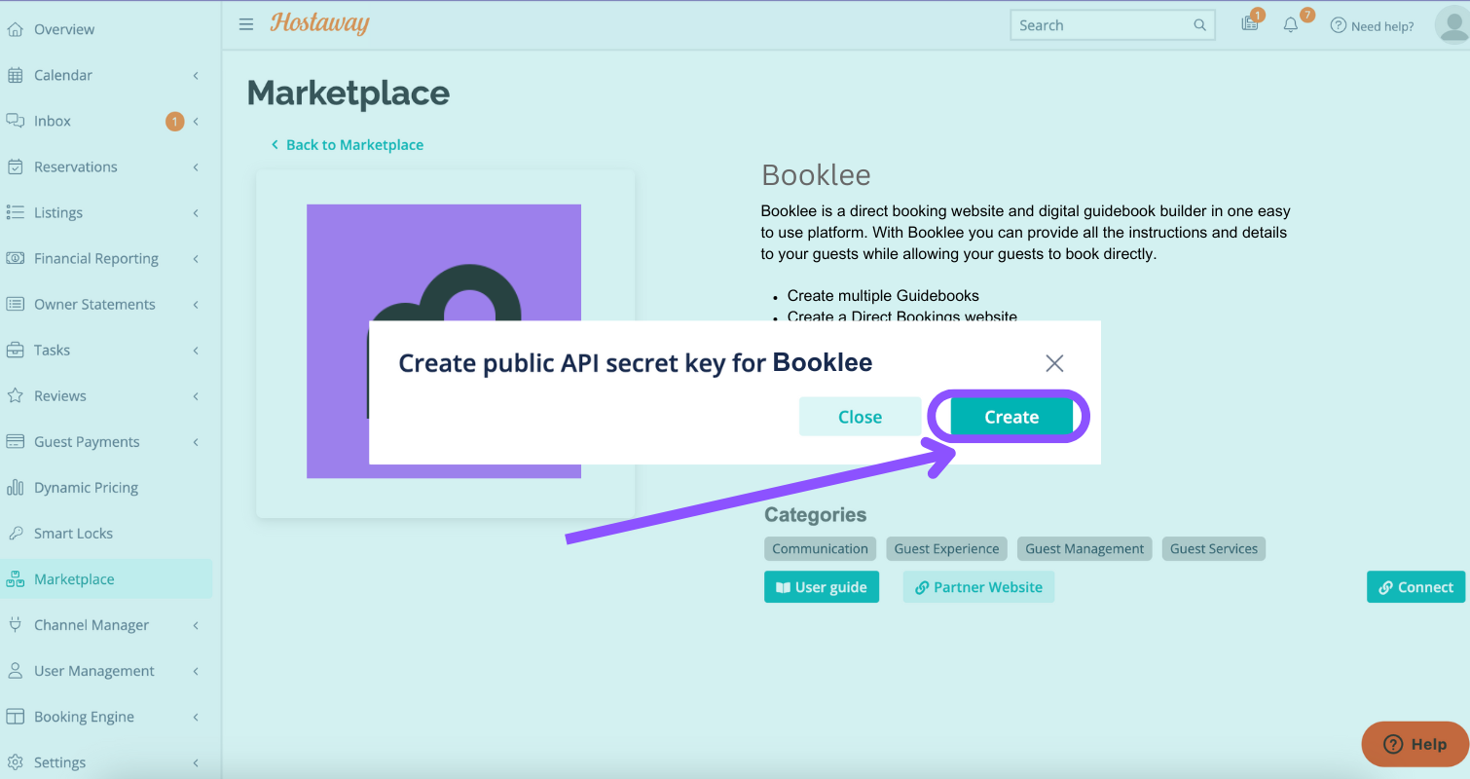Click the Inbox unread badge showing 1
This screenshot has width=1470, height=779.
click(x=174, y=122)
